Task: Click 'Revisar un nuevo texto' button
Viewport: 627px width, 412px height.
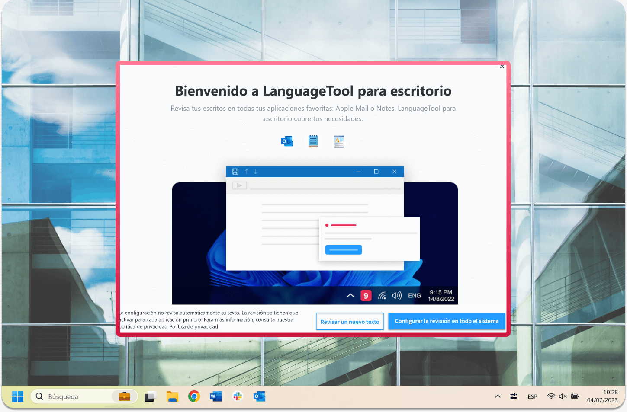Action: (350, 322)
